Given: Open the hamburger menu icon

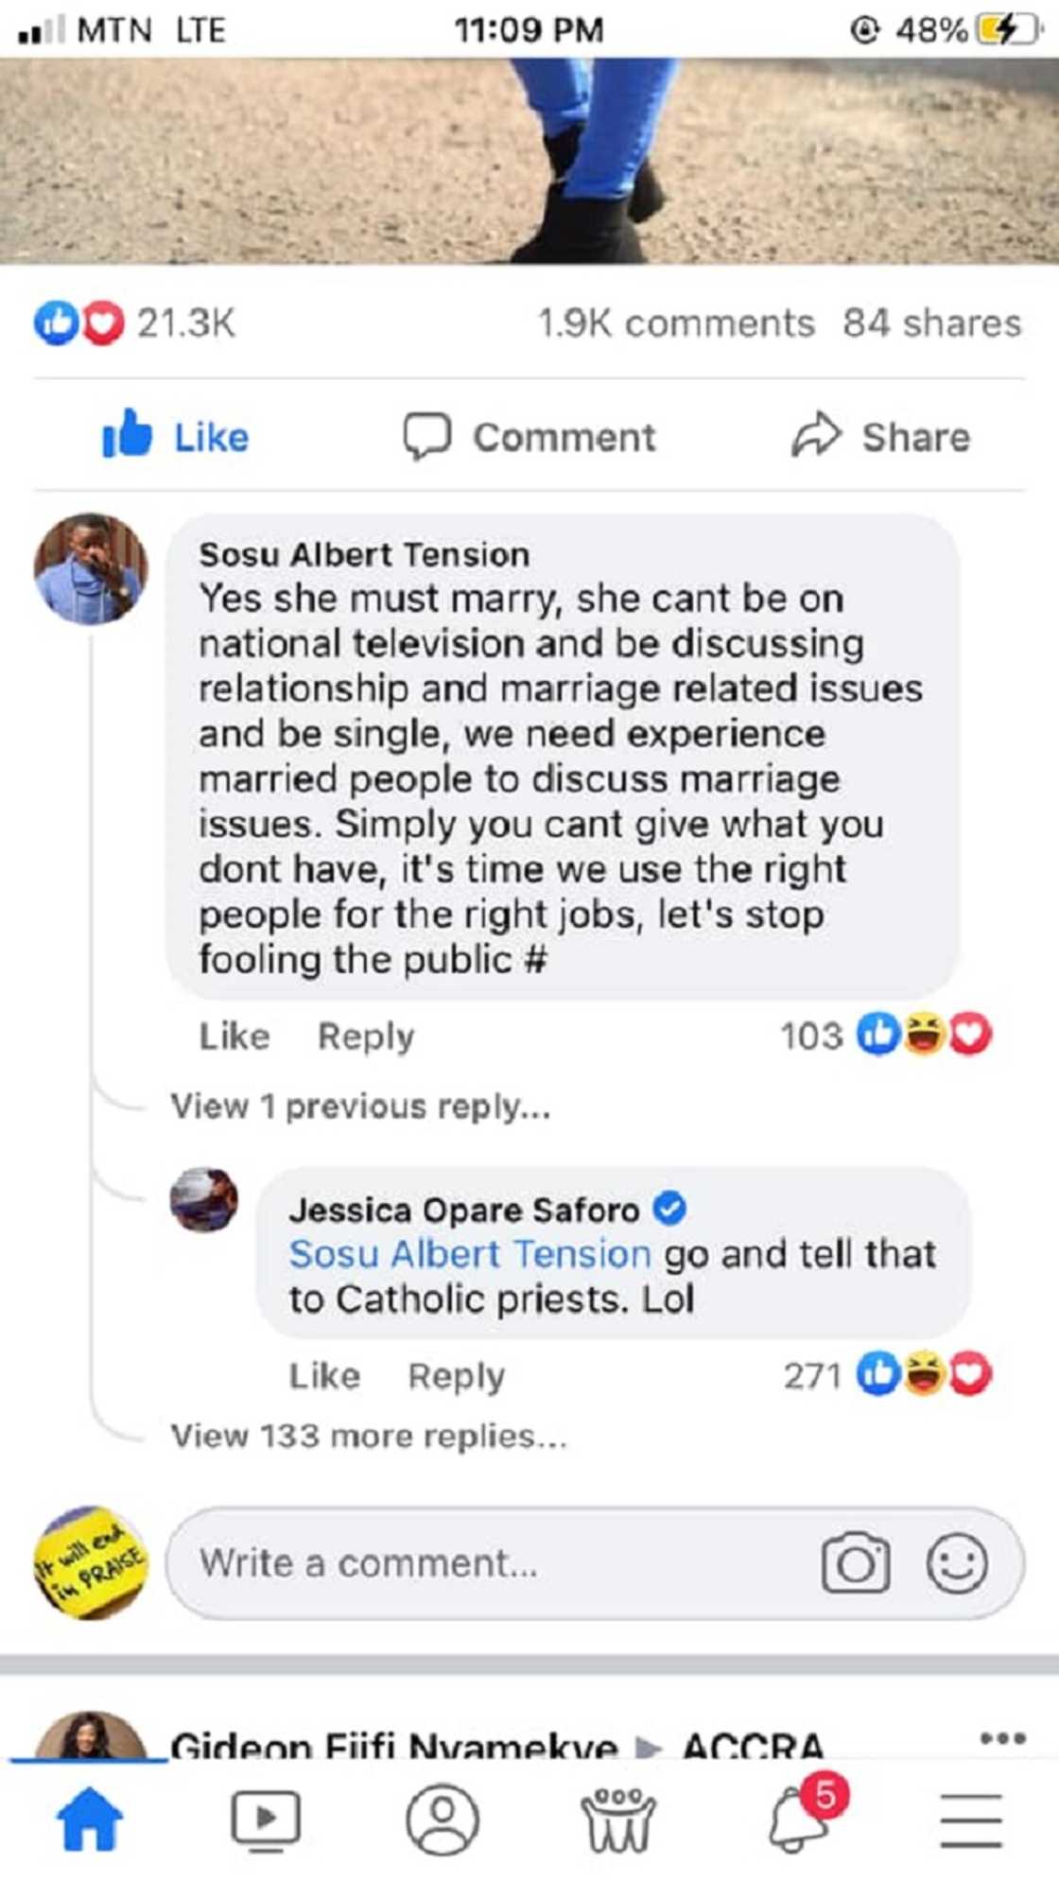Looking at the screenshot, I should click(x=972, y=1821).
